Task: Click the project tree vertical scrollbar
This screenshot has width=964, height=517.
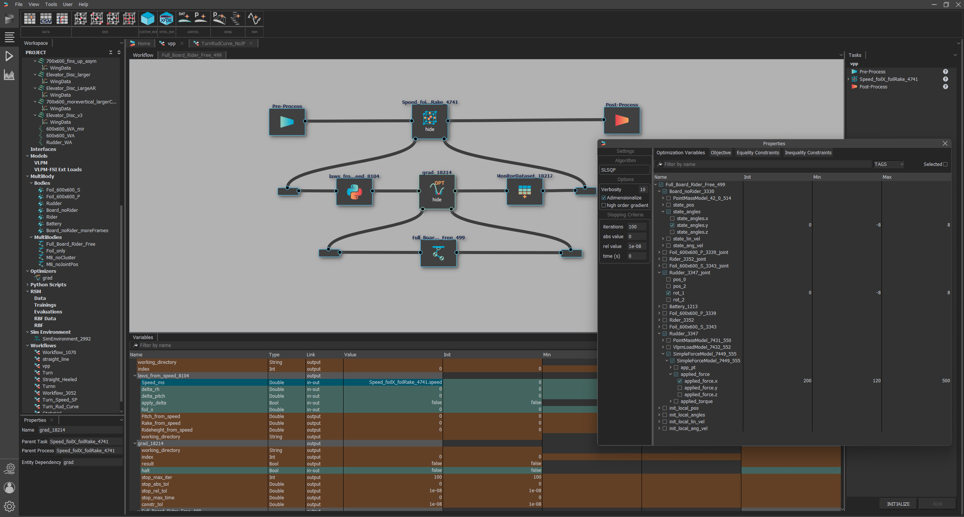Action: (x=121, y=303)
